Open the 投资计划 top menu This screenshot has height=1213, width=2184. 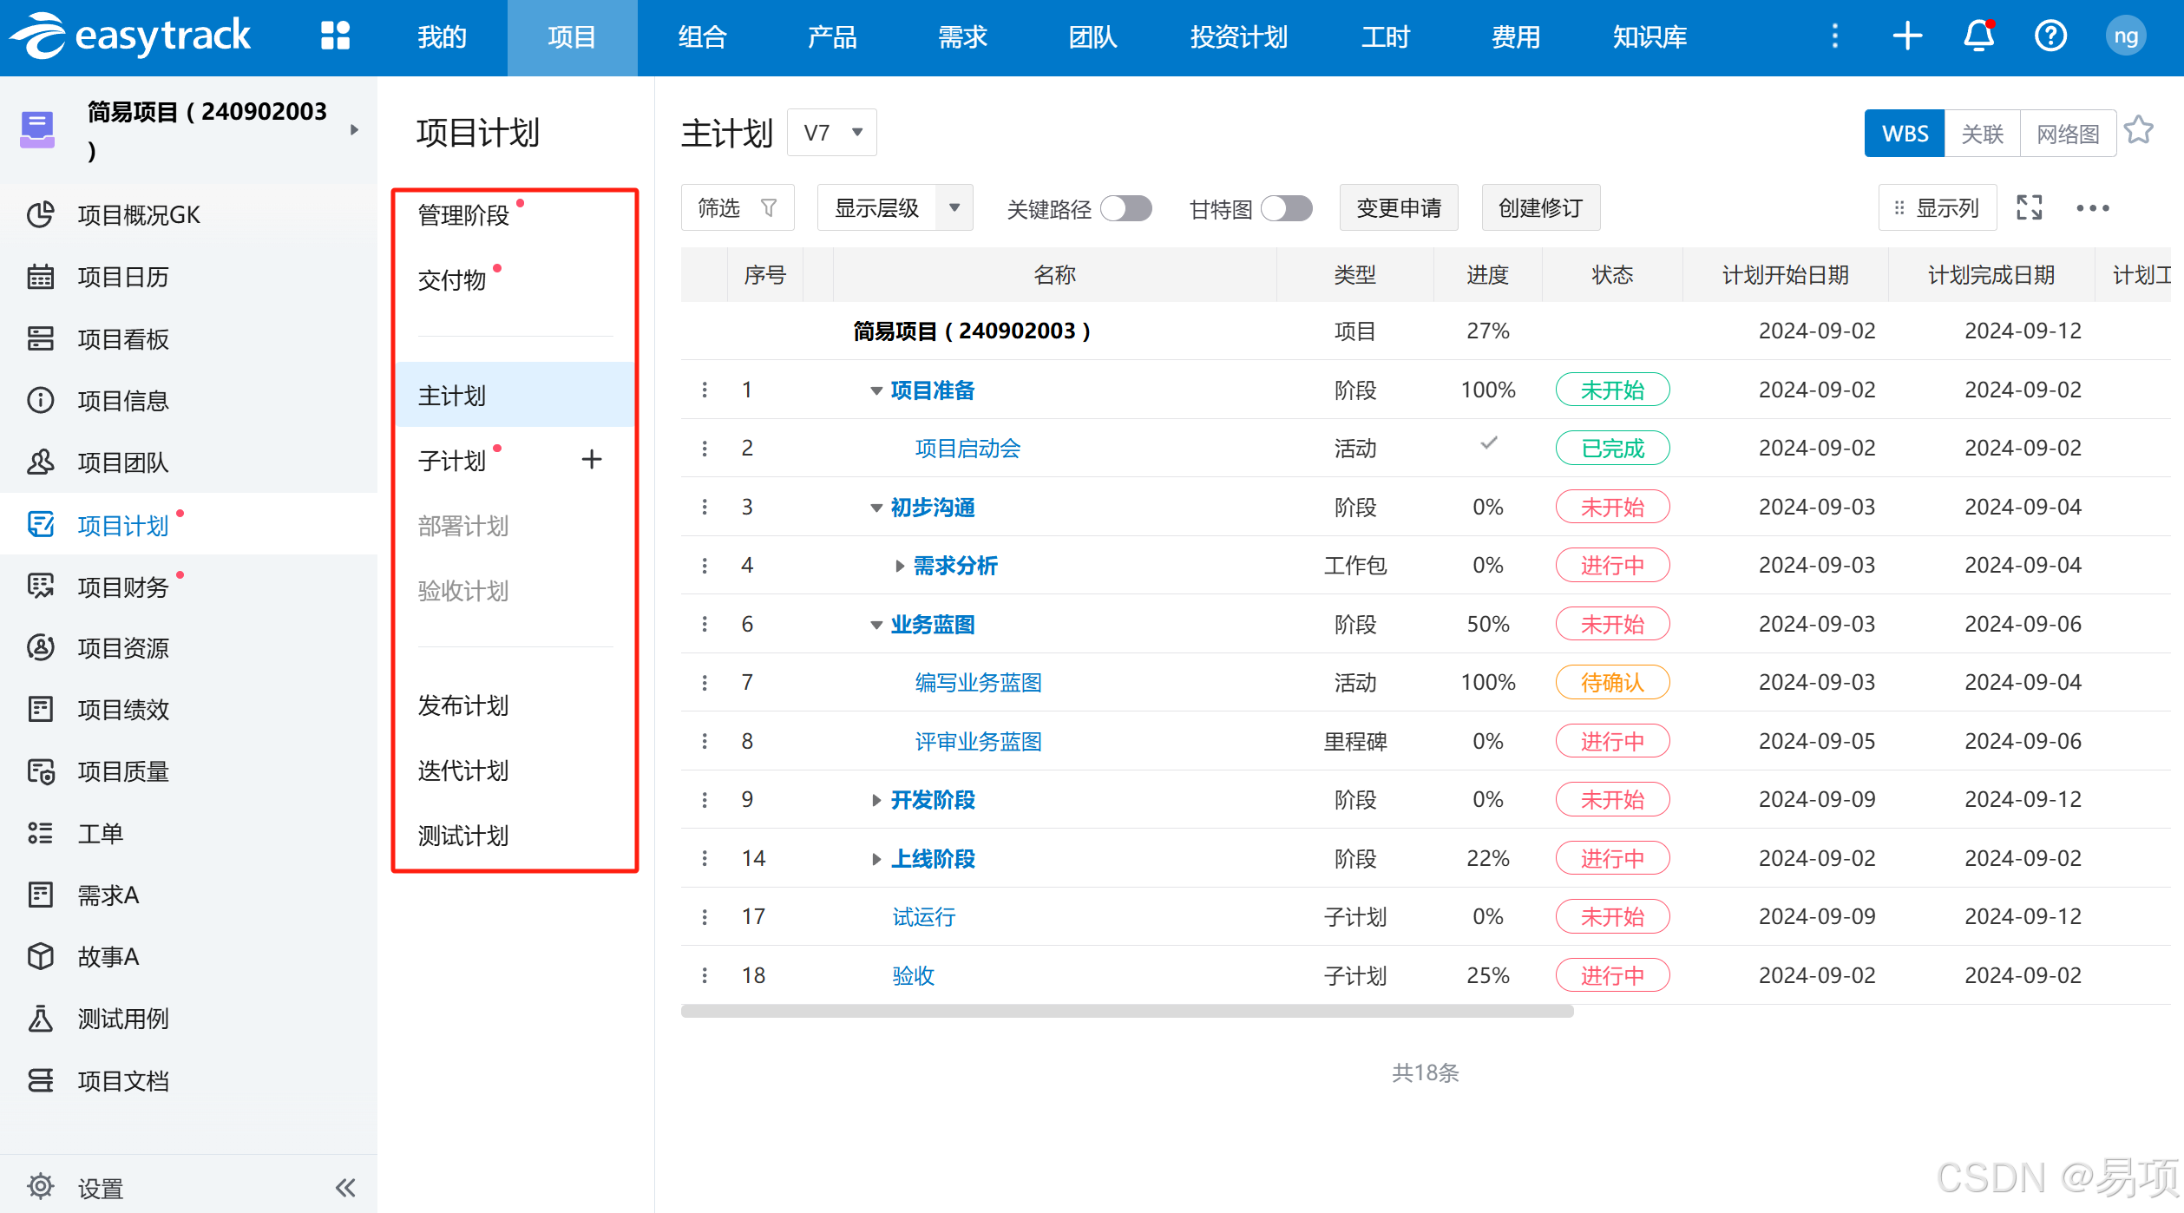click(x=1238, y=36)
